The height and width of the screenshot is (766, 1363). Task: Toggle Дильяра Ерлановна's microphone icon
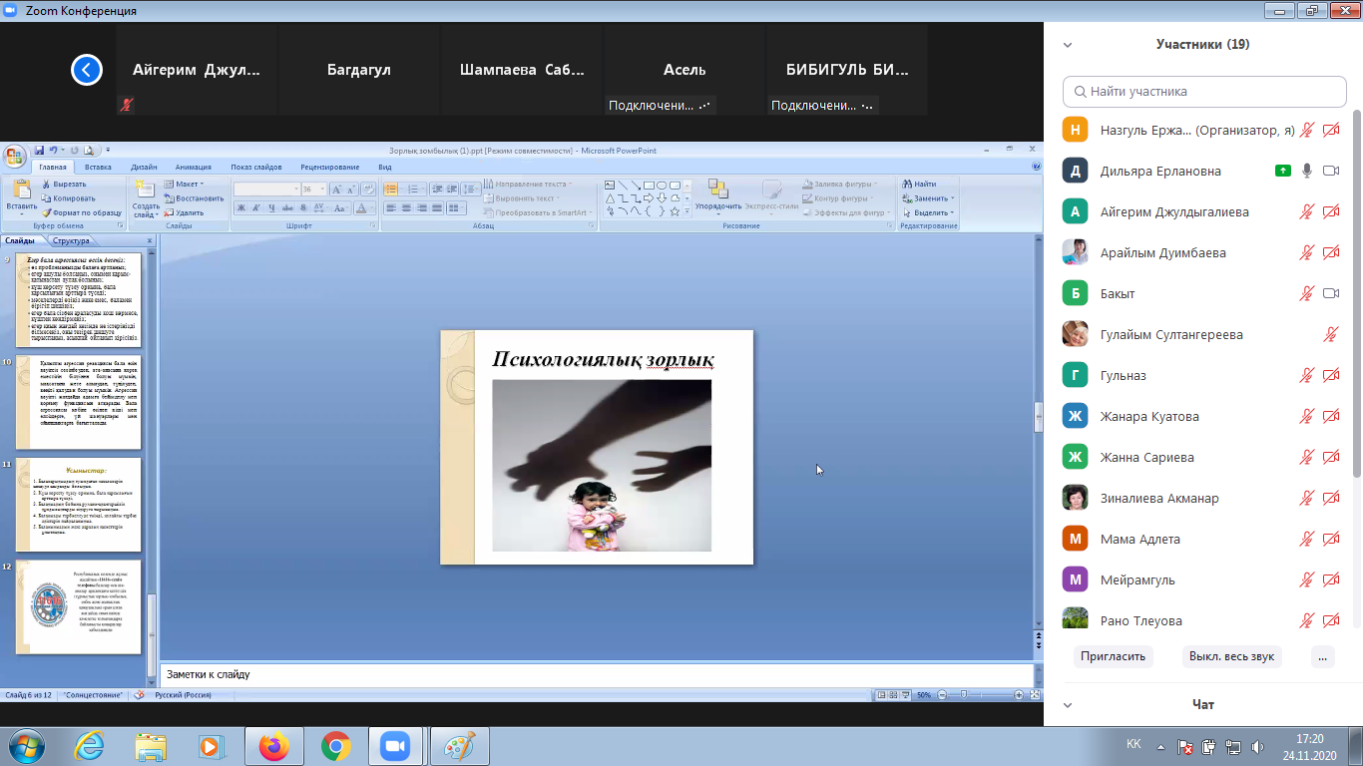1306,172
